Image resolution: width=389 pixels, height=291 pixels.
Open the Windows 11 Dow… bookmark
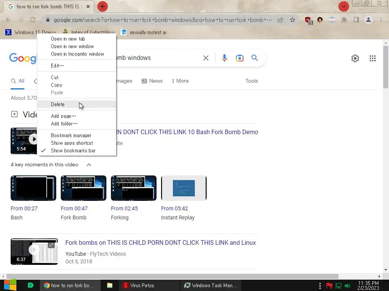[31, 33]
